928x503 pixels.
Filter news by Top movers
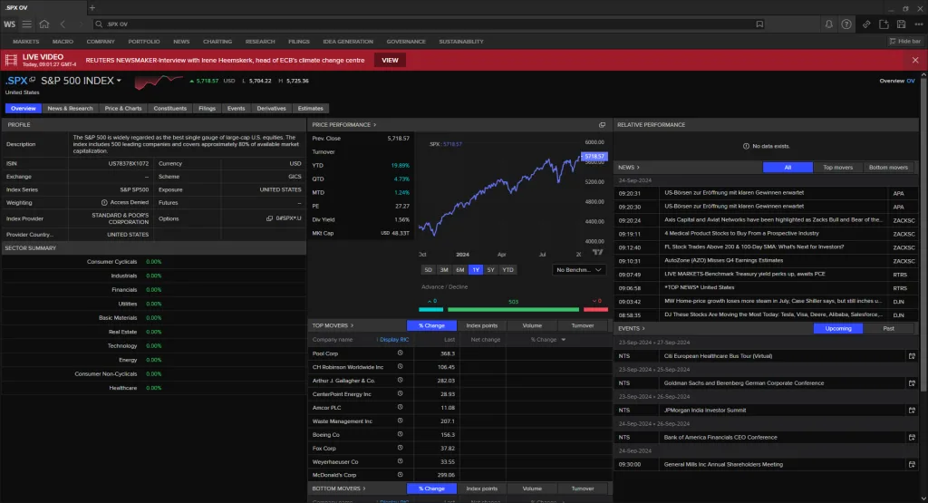click(x=837, y=168)
